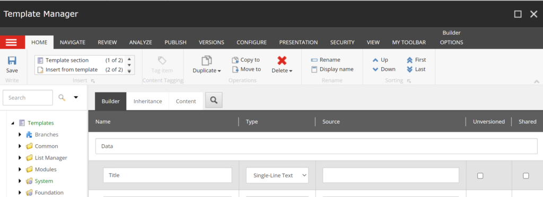Open the VERSIONS ribbon tab
This screenshot has height=197, width=543.
(212, 42)
